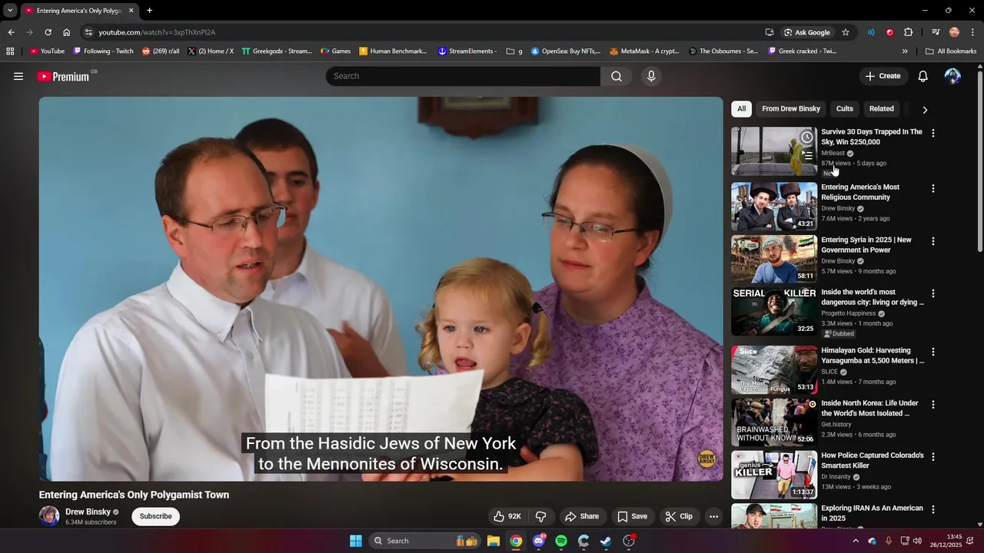Viewport: 984px width, 553px height.
Task: Dislike the video with thumbs down
Action: [x=540, y=516]
